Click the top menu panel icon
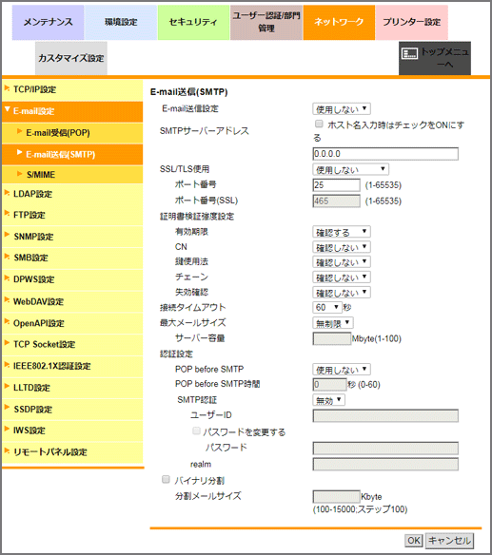This screenshot has width=492, height=555. pos(409,53)
